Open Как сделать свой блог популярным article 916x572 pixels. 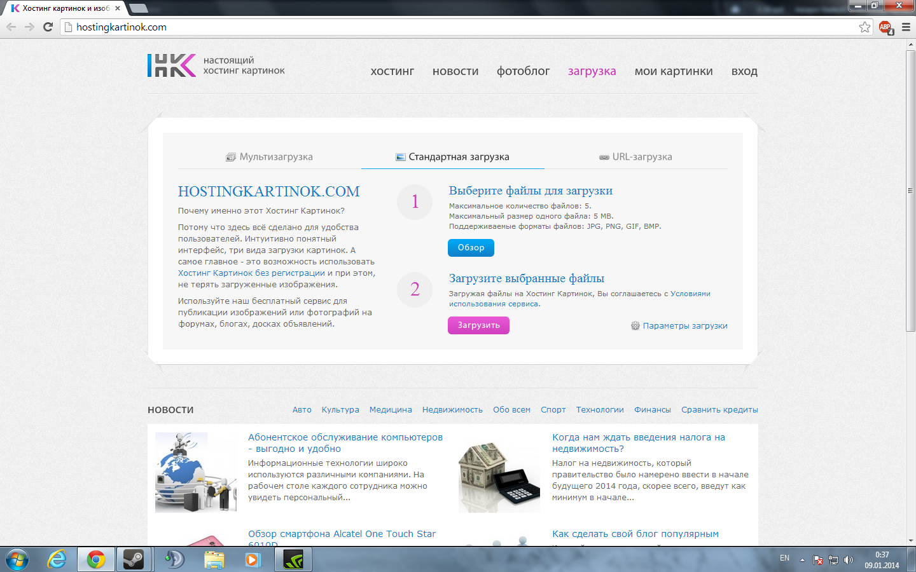pos(635,534)
